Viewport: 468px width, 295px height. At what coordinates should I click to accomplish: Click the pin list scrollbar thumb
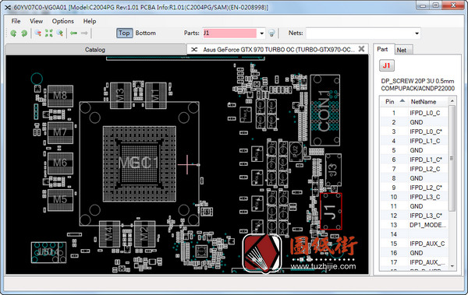tap(452, 159)
